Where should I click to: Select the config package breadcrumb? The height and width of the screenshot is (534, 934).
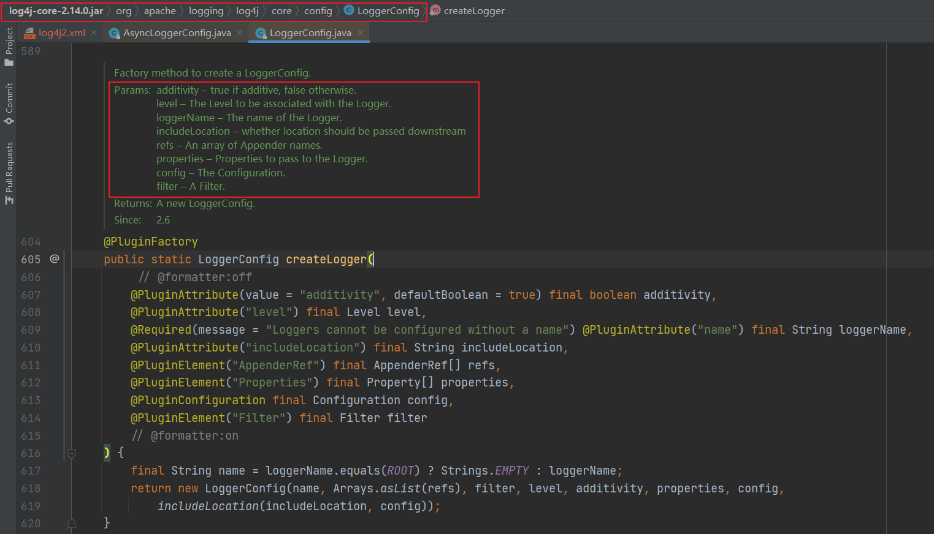tap(318, 11)
